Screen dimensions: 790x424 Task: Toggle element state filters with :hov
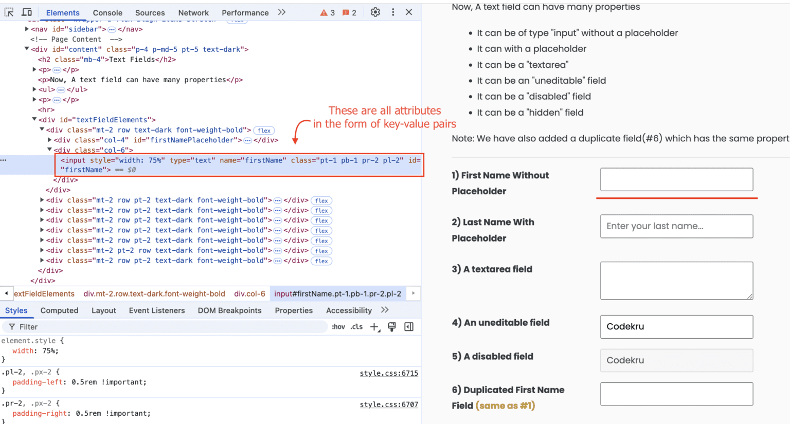coord(338,326)
